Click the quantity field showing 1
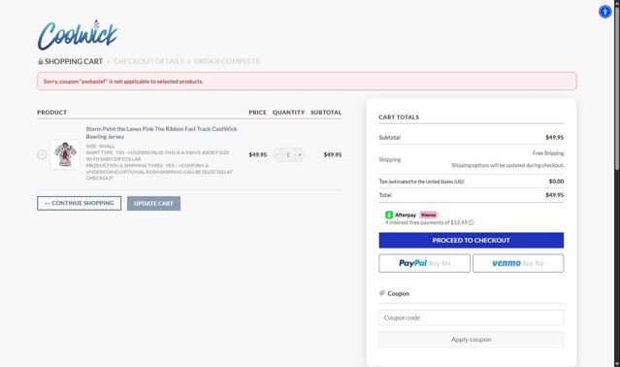 click(x=288, y=154)
